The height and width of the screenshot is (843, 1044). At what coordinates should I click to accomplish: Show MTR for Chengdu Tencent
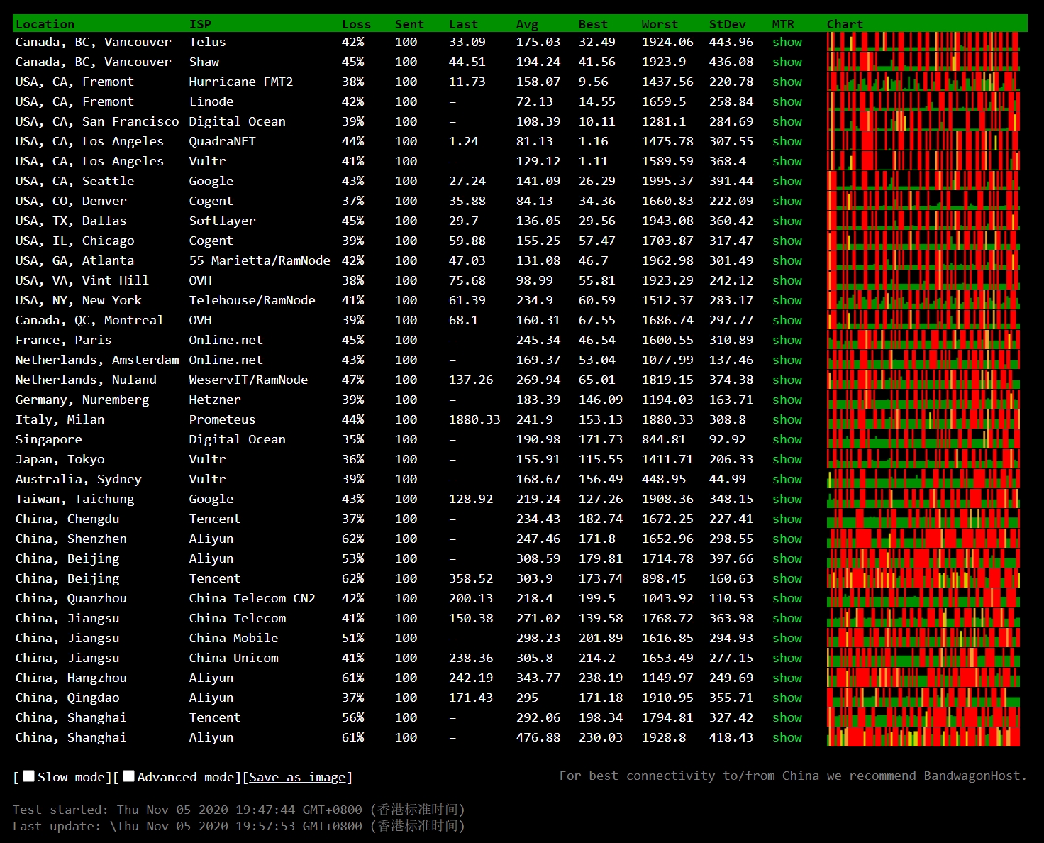coord(787,519)
